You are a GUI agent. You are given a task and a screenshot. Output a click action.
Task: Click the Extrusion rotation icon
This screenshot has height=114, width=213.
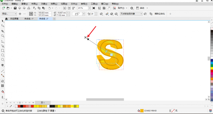pos(101,14)
